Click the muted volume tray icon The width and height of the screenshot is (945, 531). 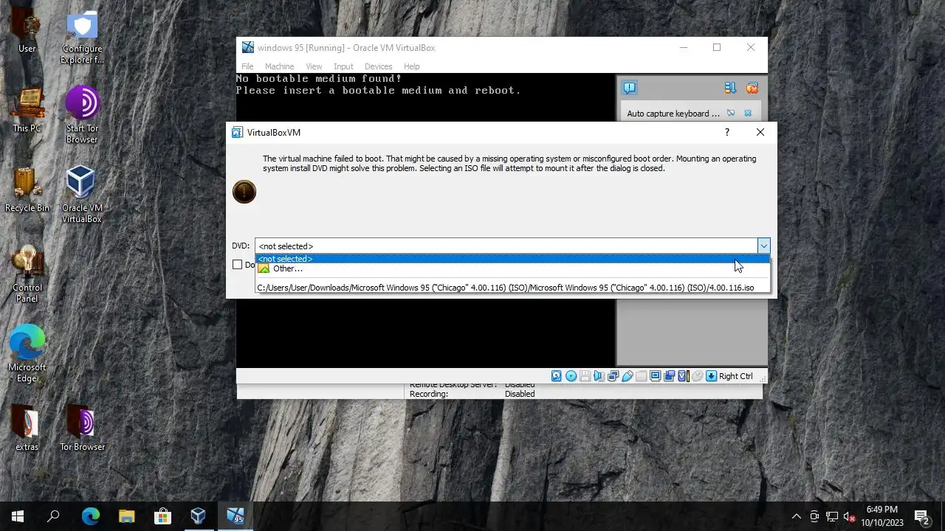click(850, 516)
